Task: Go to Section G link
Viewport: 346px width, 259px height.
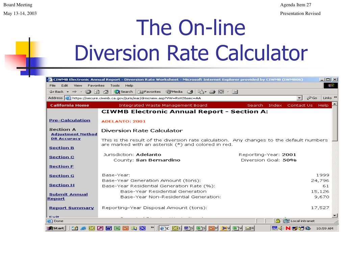Action: (x=61, y=176)
